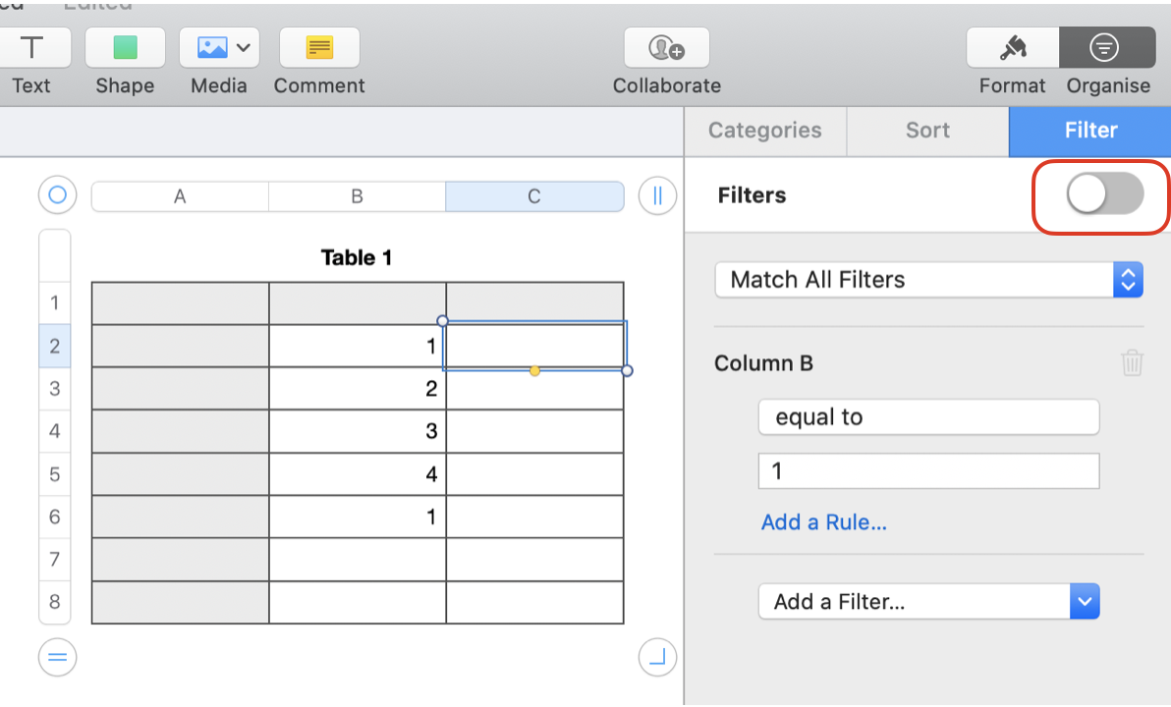This screenshot has width=1171, height=707.
Task: Click the Collaborate icon
Action: tap(666, 47)
